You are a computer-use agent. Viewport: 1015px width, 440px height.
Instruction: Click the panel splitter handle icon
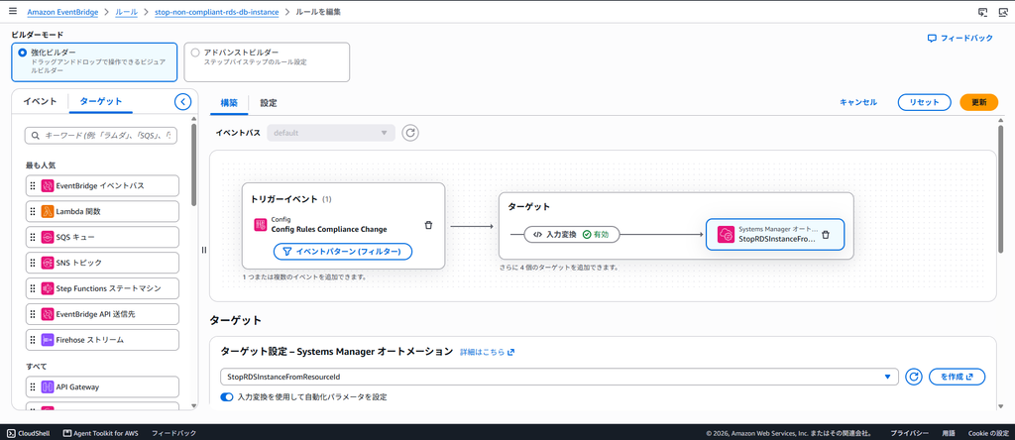(x=204, y=250)
